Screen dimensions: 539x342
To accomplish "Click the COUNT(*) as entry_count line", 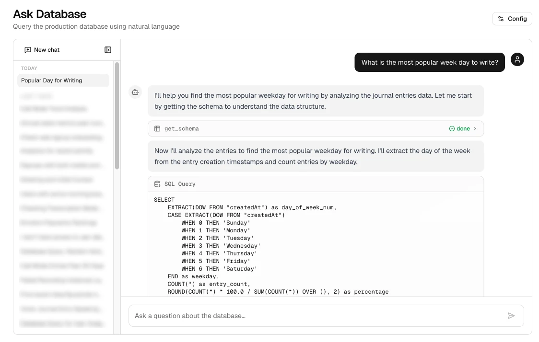I will [x=209, y=284].
